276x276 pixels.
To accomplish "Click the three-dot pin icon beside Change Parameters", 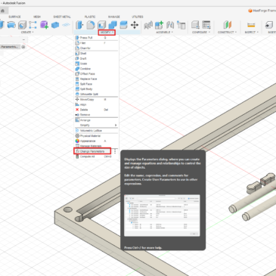I will click(115, 151).
